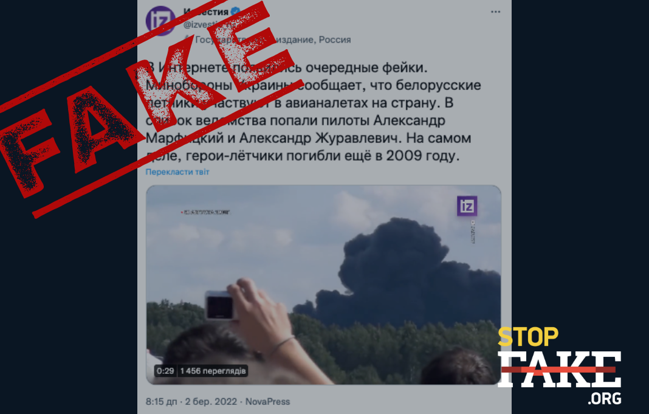Click the small date caption in the video frame
This screenshot has height=414, width=649.
[205, 212]
